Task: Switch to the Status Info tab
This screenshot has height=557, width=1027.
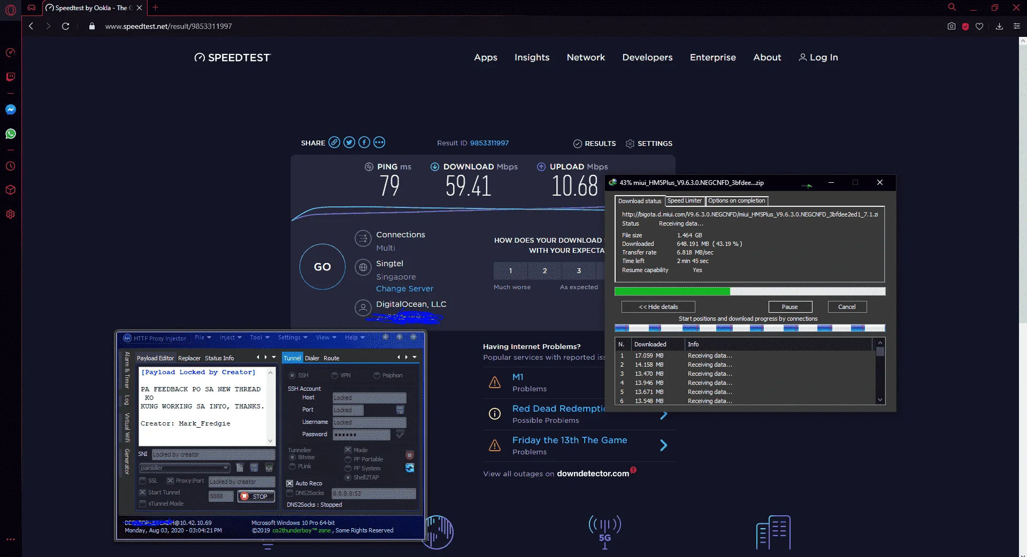Action: 219,358
